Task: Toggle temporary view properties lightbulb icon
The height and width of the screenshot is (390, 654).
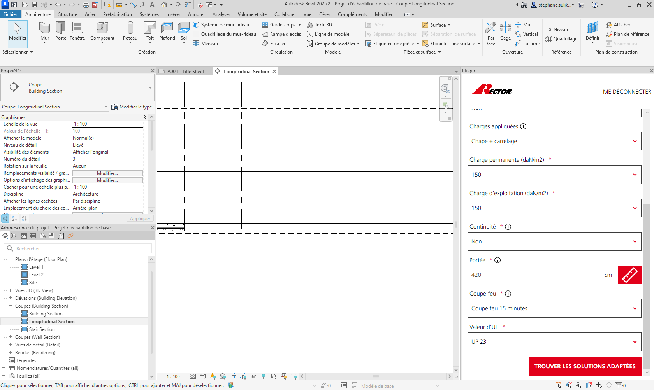Action: pos(264,376)
